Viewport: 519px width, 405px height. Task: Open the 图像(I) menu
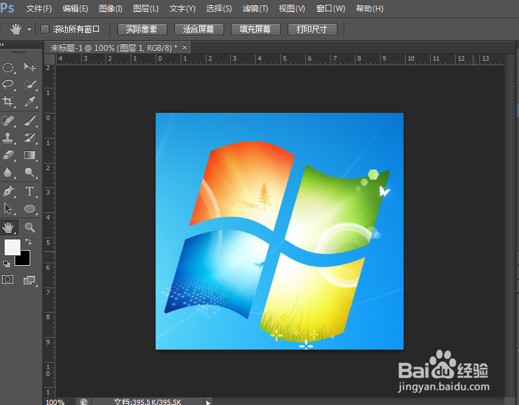pyautogui.click(x=111, y=9)
